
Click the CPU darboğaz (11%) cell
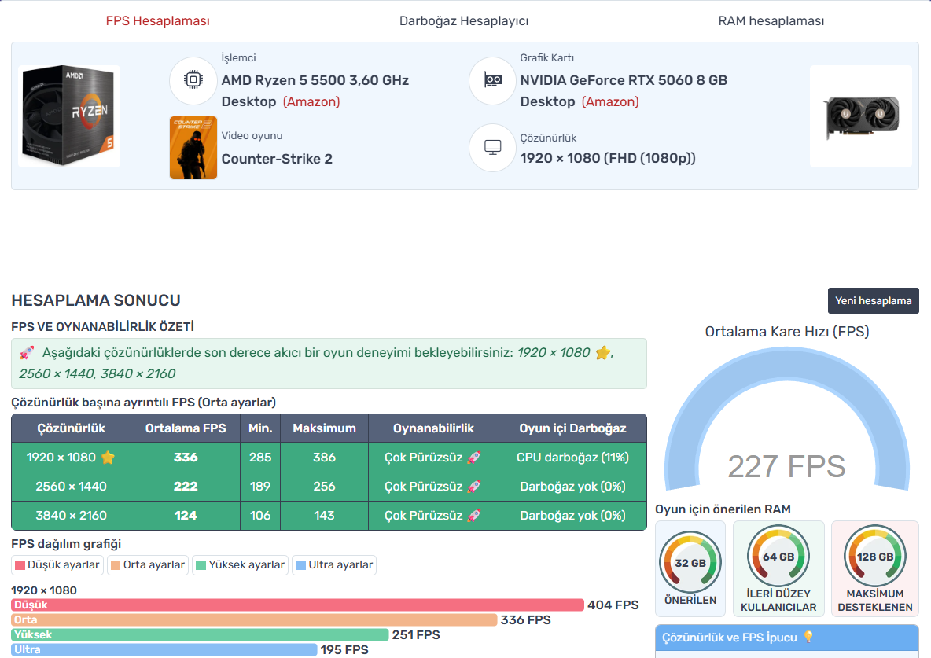[x=572, y=458]
